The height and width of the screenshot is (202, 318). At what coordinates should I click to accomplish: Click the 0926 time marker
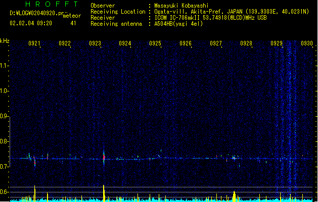coord(186,43)
